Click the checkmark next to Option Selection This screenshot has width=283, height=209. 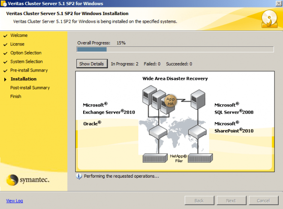click(x=6, y=53)
